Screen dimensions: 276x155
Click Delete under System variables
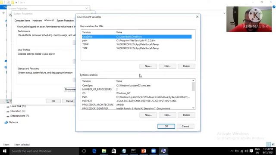coord(186,115)
